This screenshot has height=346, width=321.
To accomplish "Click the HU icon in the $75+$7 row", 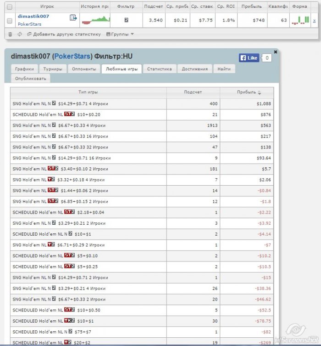I will (70, 331).
